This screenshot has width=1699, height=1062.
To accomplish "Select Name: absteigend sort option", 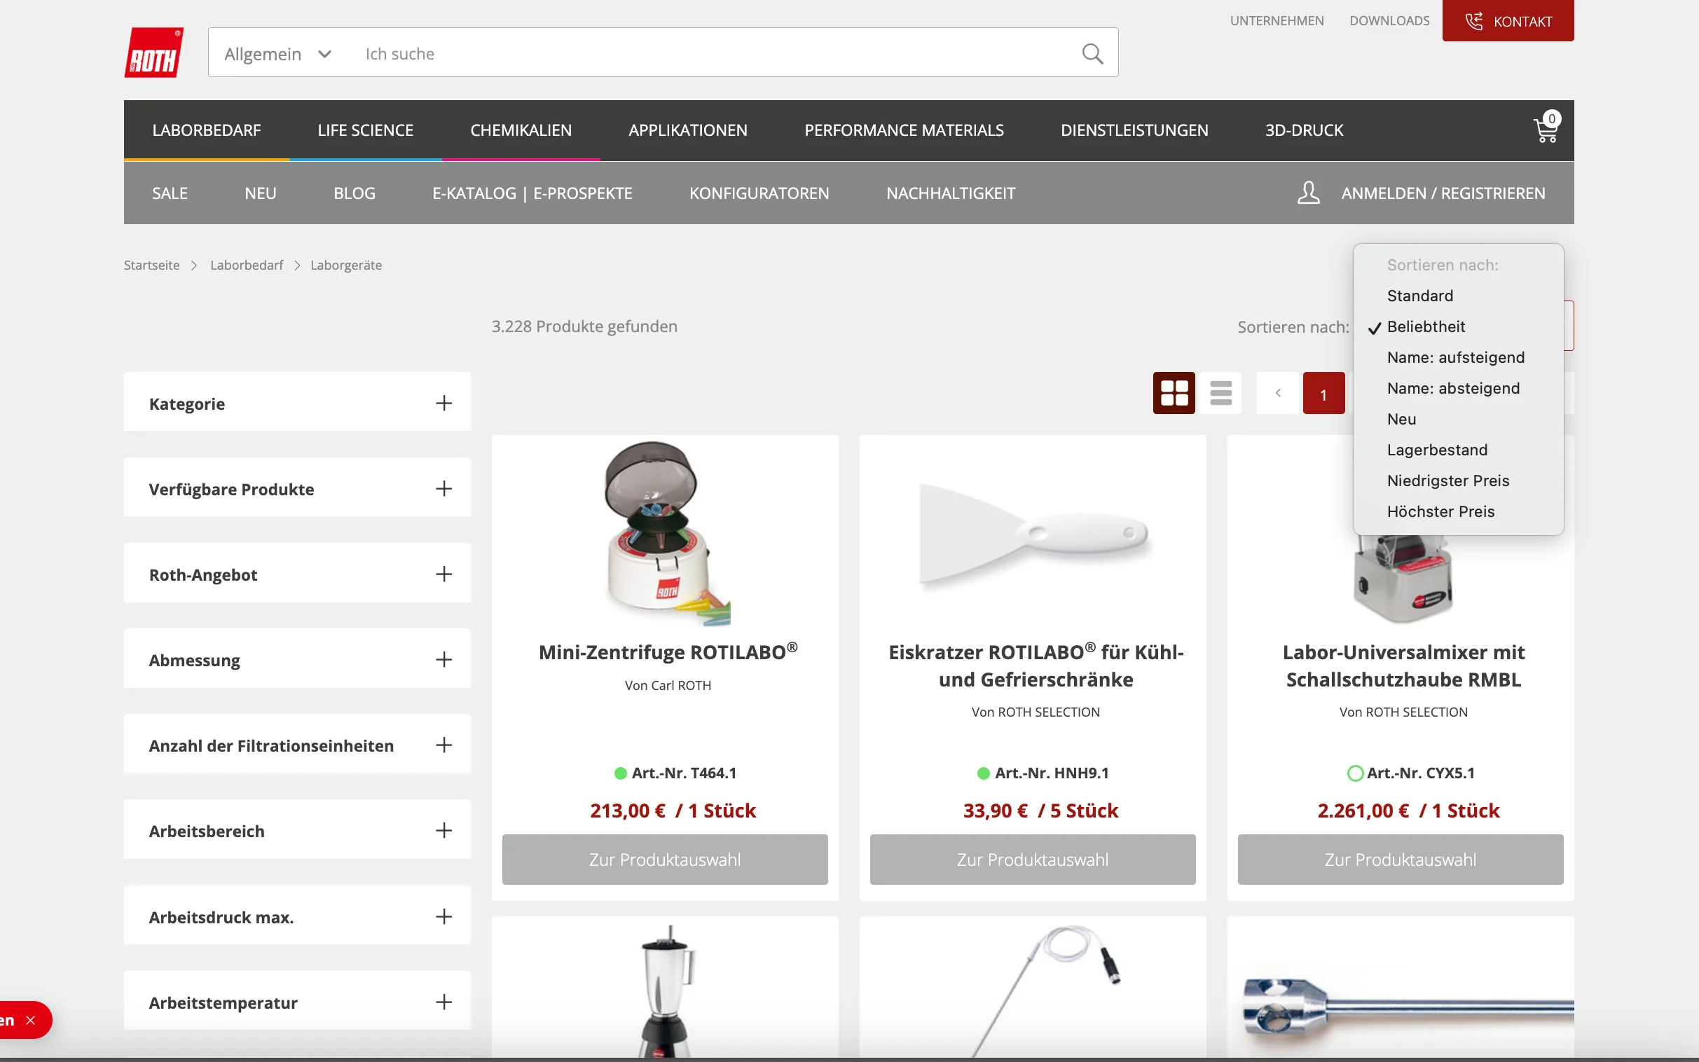I will click(1458, 388).
